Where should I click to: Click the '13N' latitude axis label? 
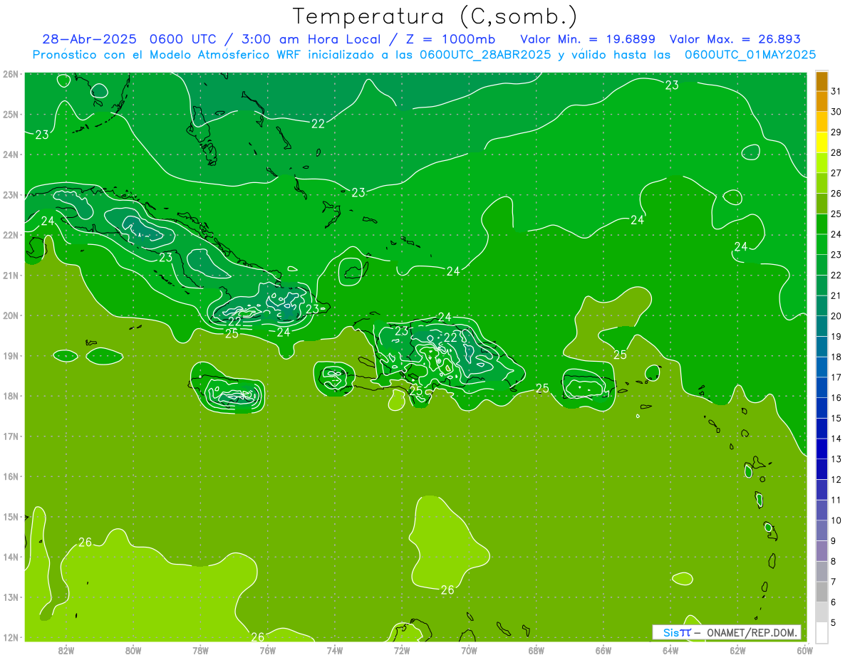[11, 597]
